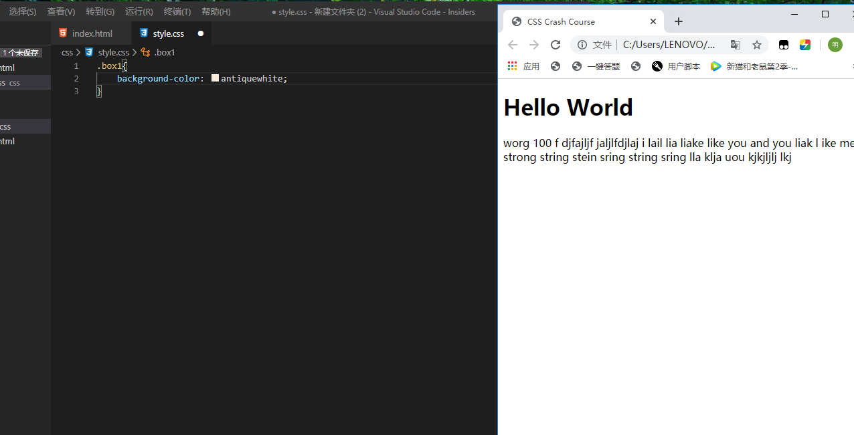Open a new tab in Chrome
Viewport: 854px width, 435px height.
pos(679,21)
